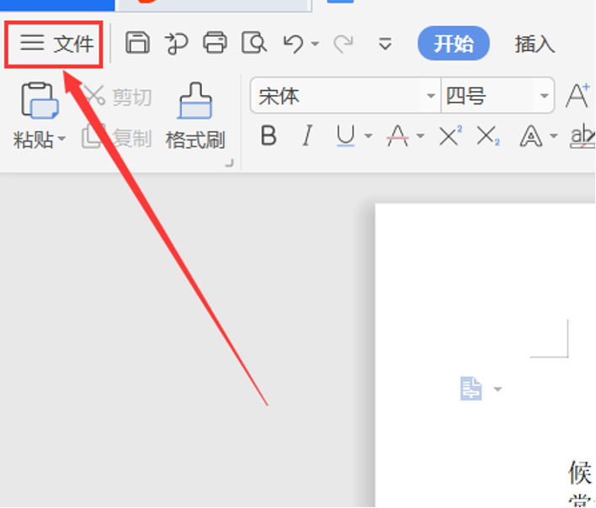The height and width of the screenshot is (508, 596).
Task: Click the Print icon
Action: click(x=216, y=43)
